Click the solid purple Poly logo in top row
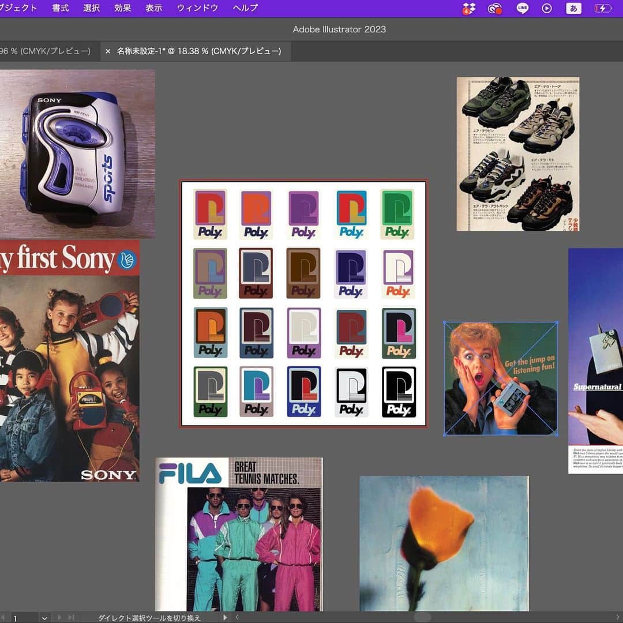Image resolution: width=623 pixels, height=623 pixels. tap(303, 214)
